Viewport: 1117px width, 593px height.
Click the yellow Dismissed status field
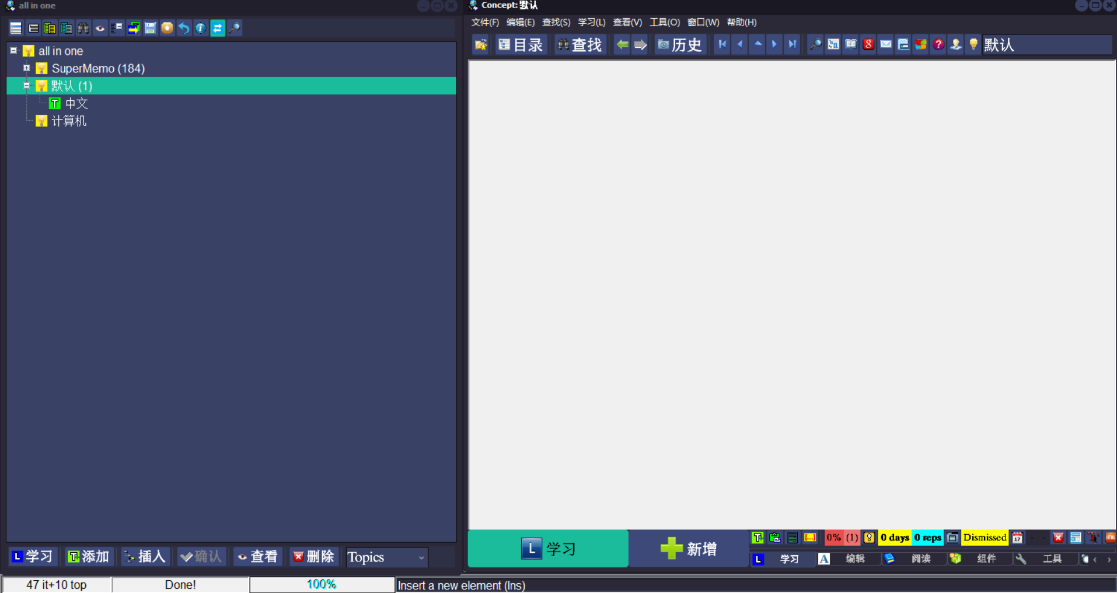[985, 538]
